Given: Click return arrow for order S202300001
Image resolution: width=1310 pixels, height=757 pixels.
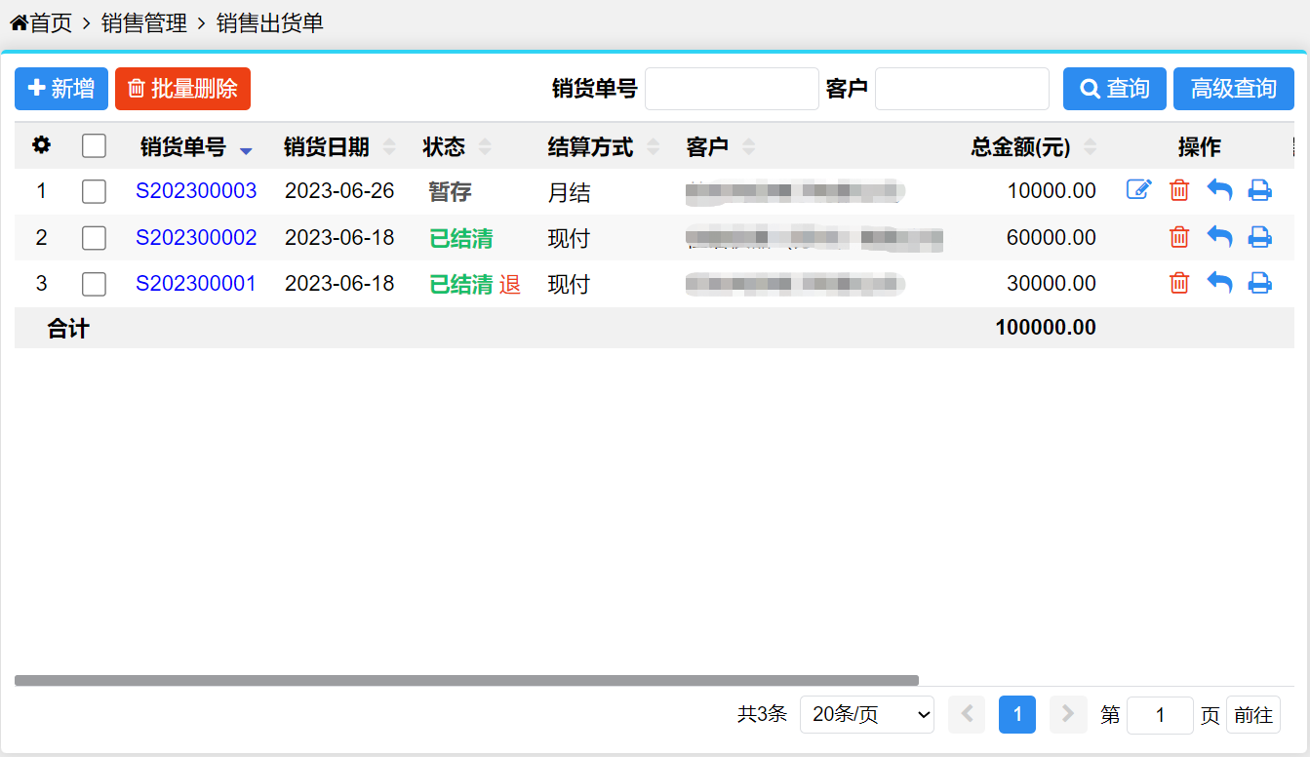Looking at the screenshot, I should (x=1219, y=283).
